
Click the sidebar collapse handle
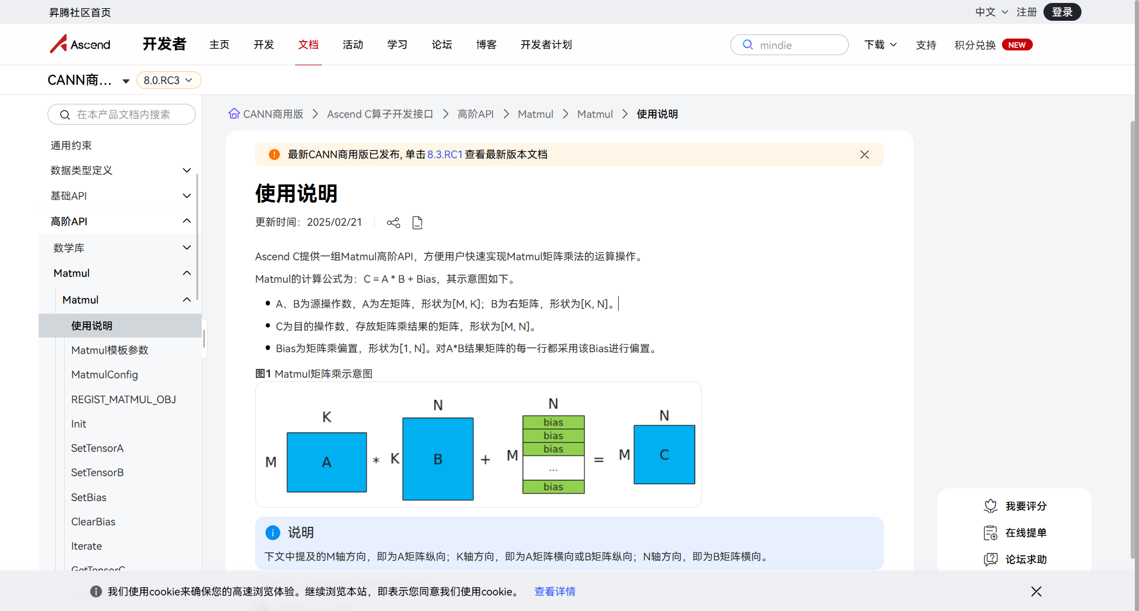(x=204, y=339)
